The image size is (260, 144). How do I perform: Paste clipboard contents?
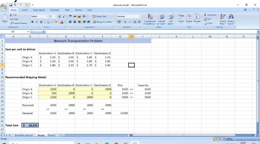[x=5, y=19]
